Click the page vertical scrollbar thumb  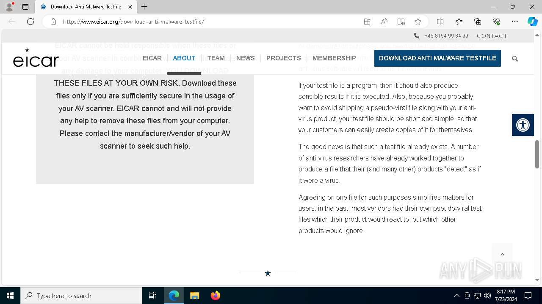537,154
